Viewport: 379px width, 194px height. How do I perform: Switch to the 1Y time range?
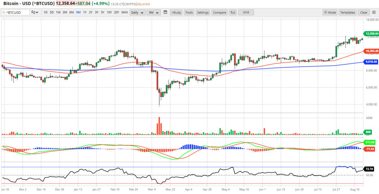(85, 12)
